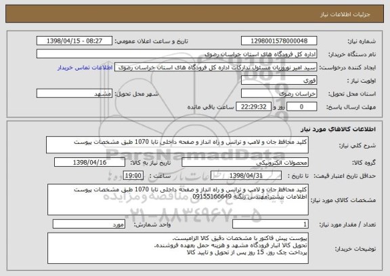
Task: Click the label تعداد / مقدار مورد نیاز
Action: click(x=347, y=224)
